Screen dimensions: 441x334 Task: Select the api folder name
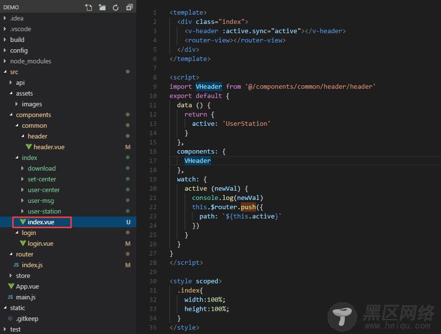(20, 82)
